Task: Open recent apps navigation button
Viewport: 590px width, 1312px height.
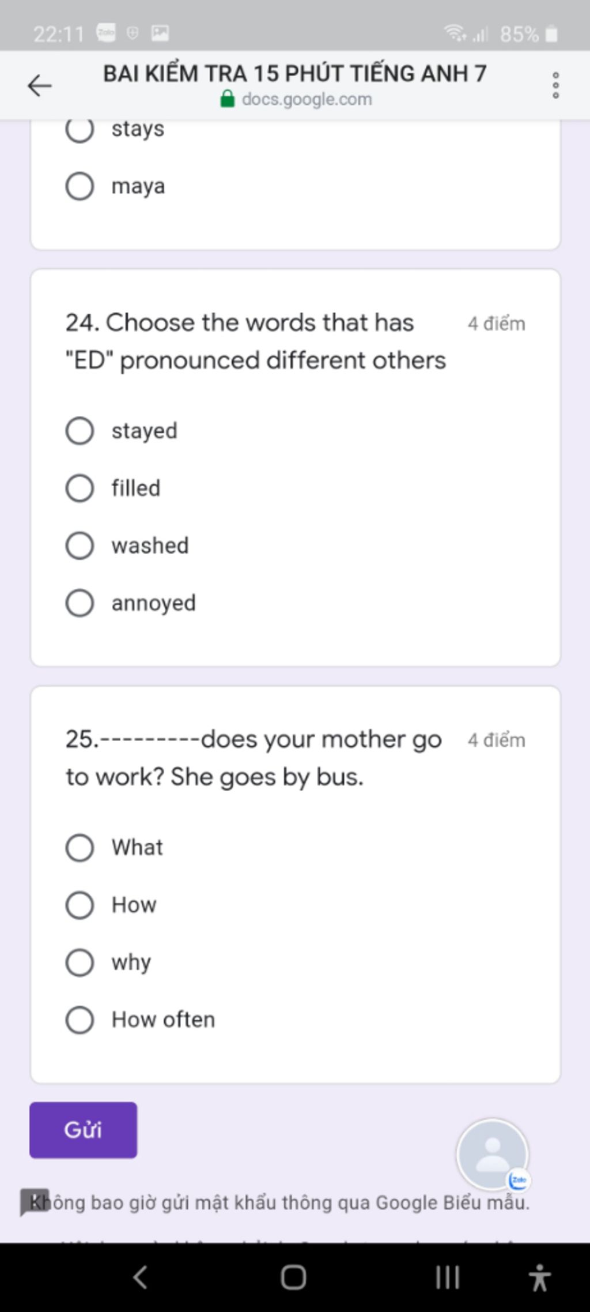Action: (x=448, y=1277)
